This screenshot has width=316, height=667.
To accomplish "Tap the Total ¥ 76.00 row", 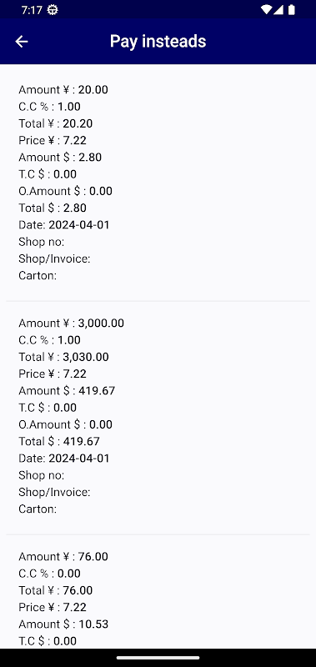I will pyautogui.click(x=56, y=590).
